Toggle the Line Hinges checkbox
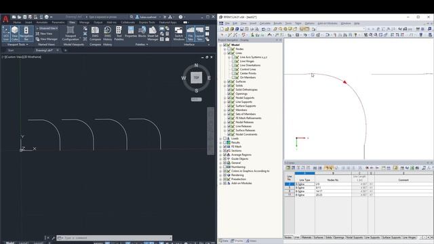 (233, 61)
